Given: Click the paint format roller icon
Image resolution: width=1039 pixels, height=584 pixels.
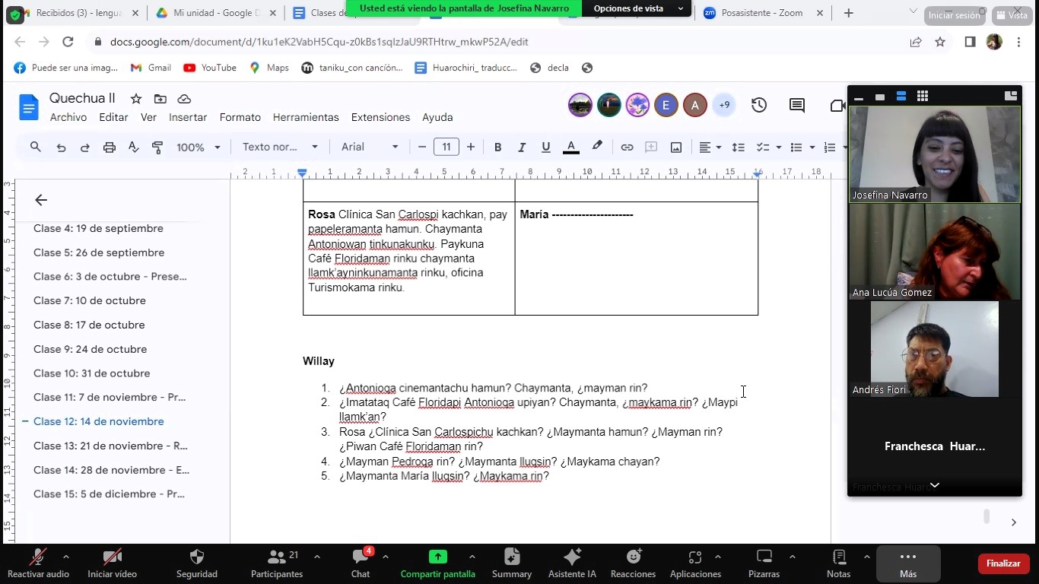Looking at the screenshot, I should (x=157, y=148).
